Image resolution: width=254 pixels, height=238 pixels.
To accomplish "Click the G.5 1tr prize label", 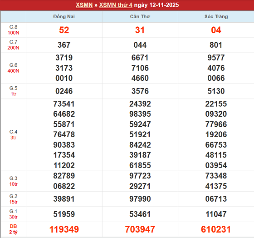I will coord(14,91).
